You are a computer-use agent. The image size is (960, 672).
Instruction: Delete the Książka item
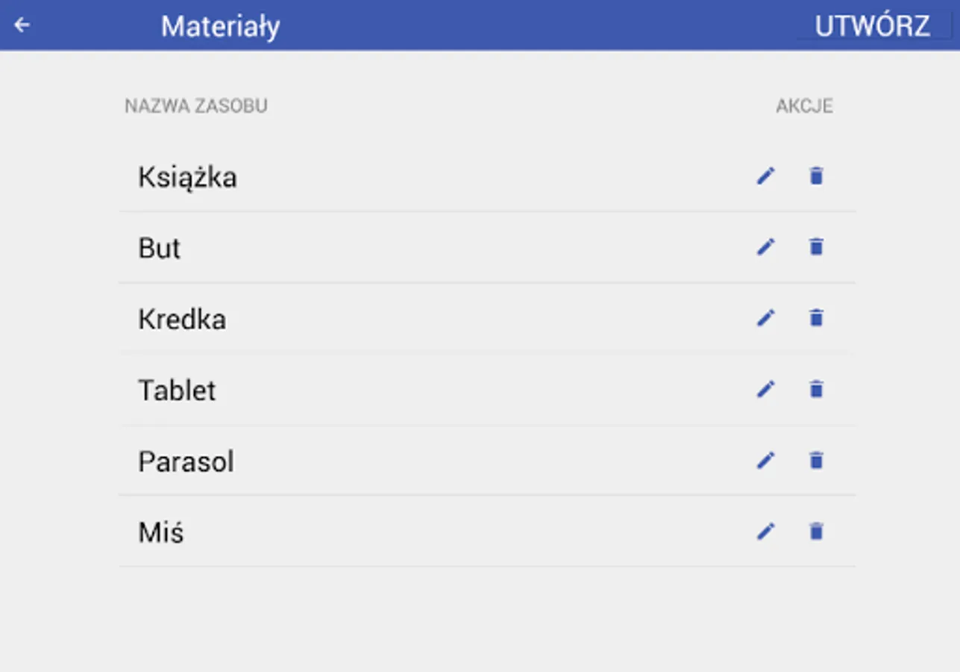(x=816, y=176)
